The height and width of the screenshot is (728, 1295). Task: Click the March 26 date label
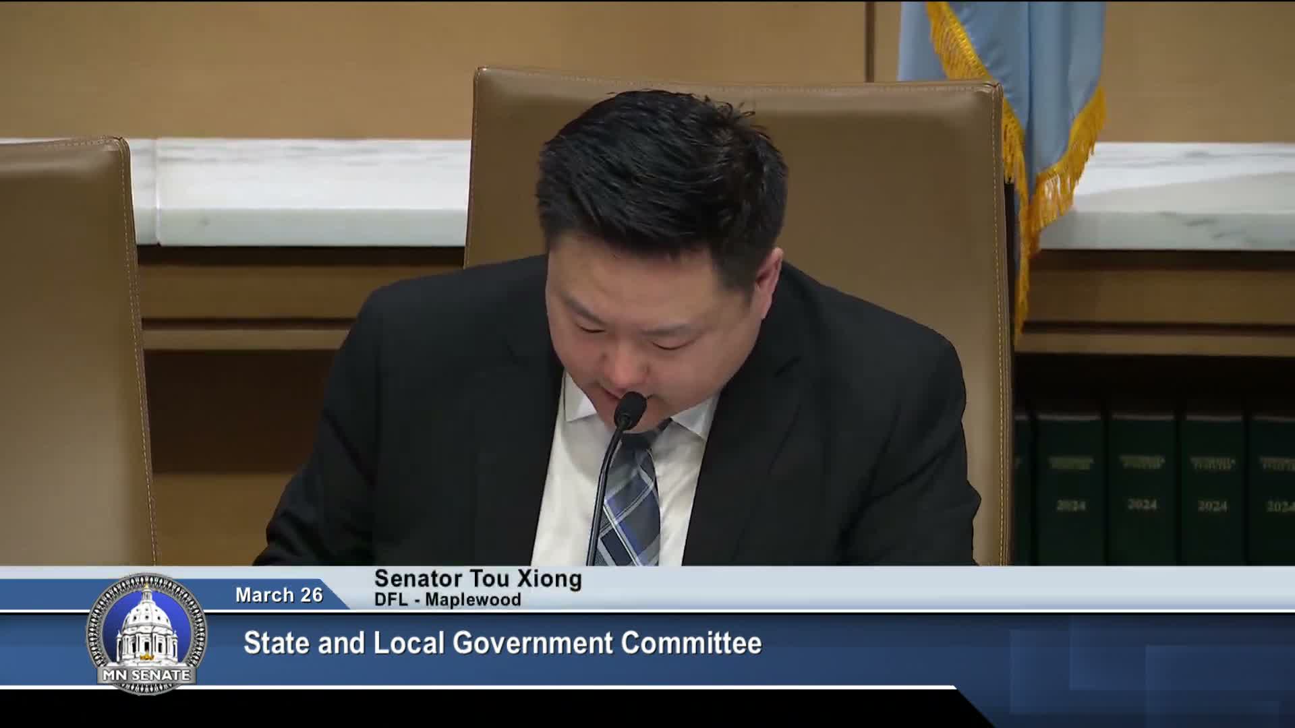pyautogui.click(x=279, y=595)
